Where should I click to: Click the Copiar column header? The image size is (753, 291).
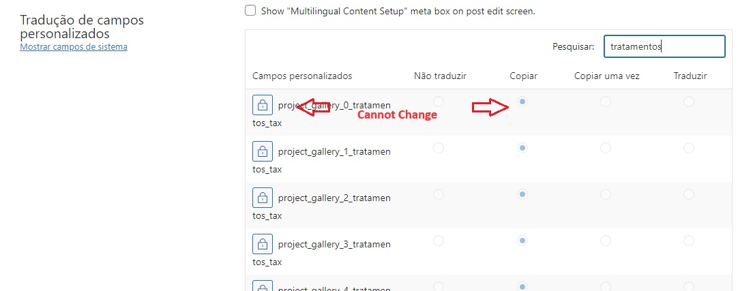coord(523,76)
